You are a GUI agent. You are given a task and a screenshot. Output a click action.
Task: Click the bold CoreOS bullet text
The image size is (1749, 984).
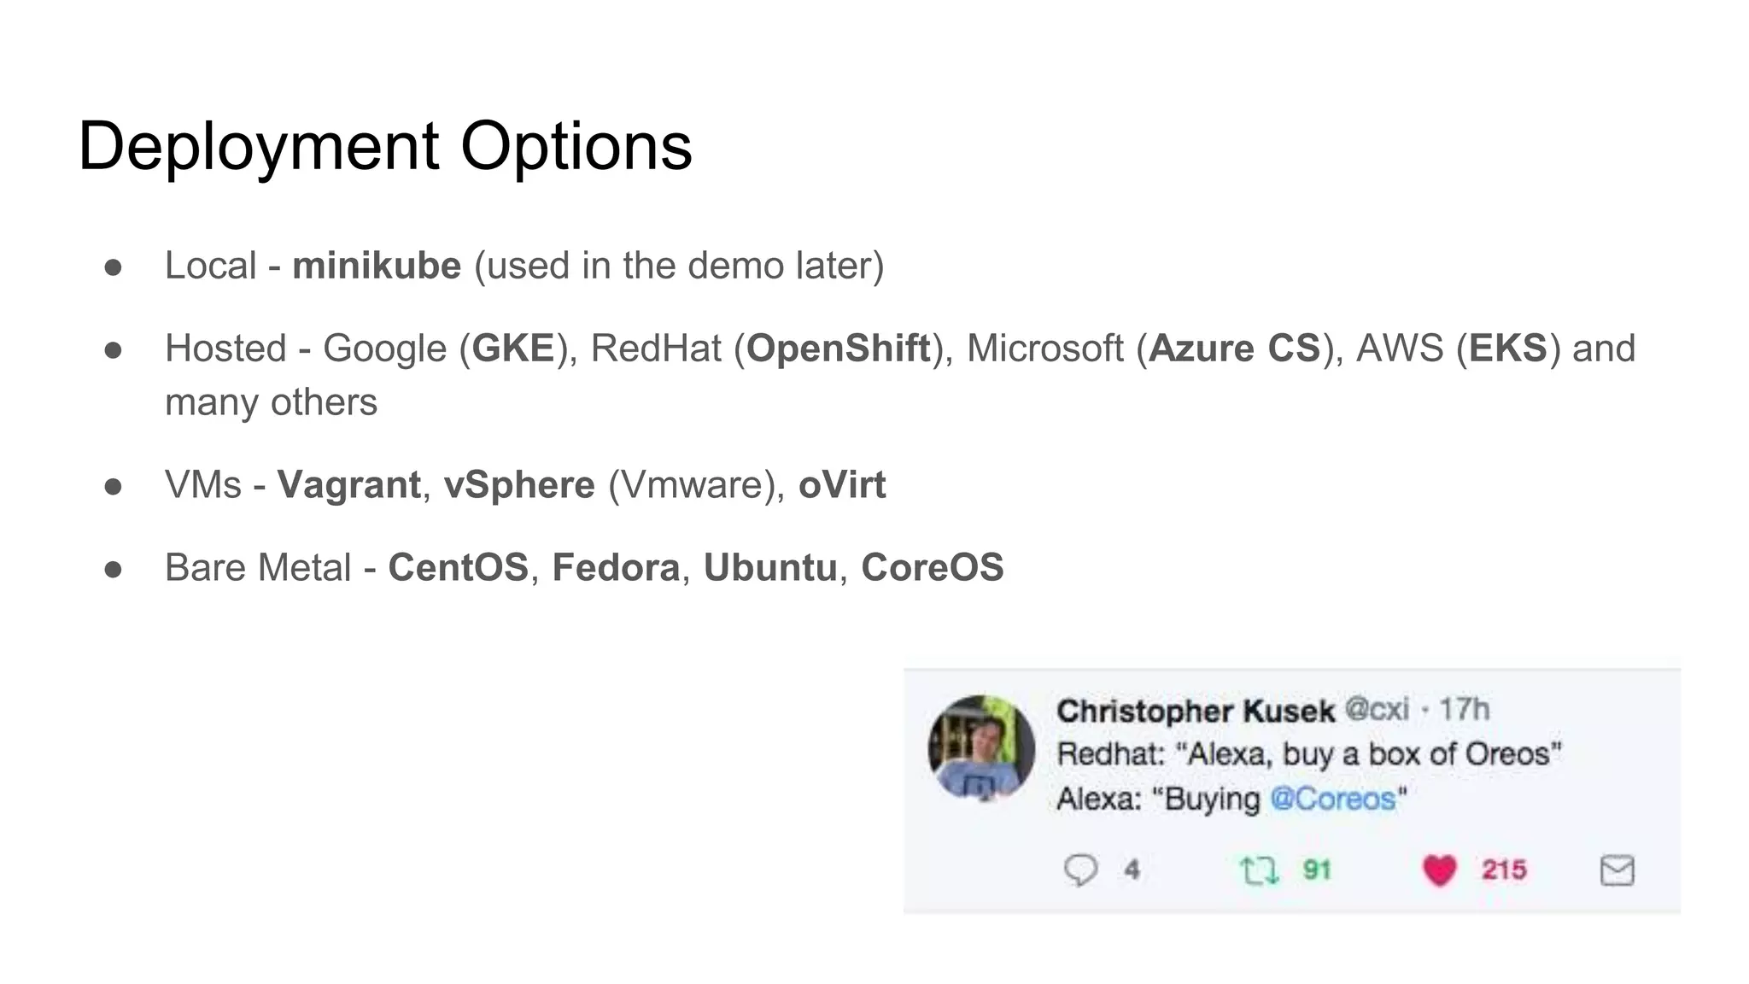click(x=932, y=567)
